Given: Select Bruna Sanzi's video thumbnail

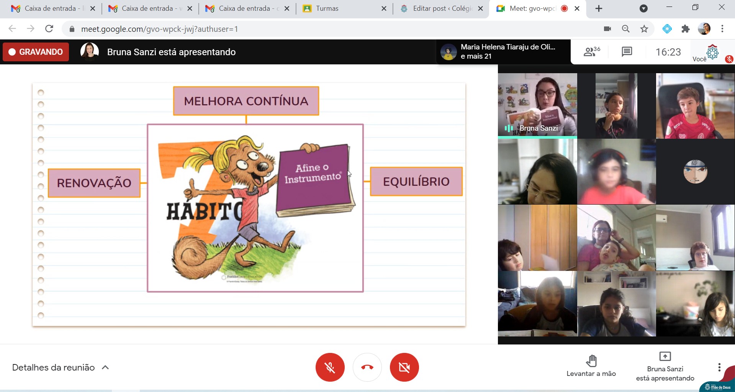Looking at the screenshot, I should 537,105.
